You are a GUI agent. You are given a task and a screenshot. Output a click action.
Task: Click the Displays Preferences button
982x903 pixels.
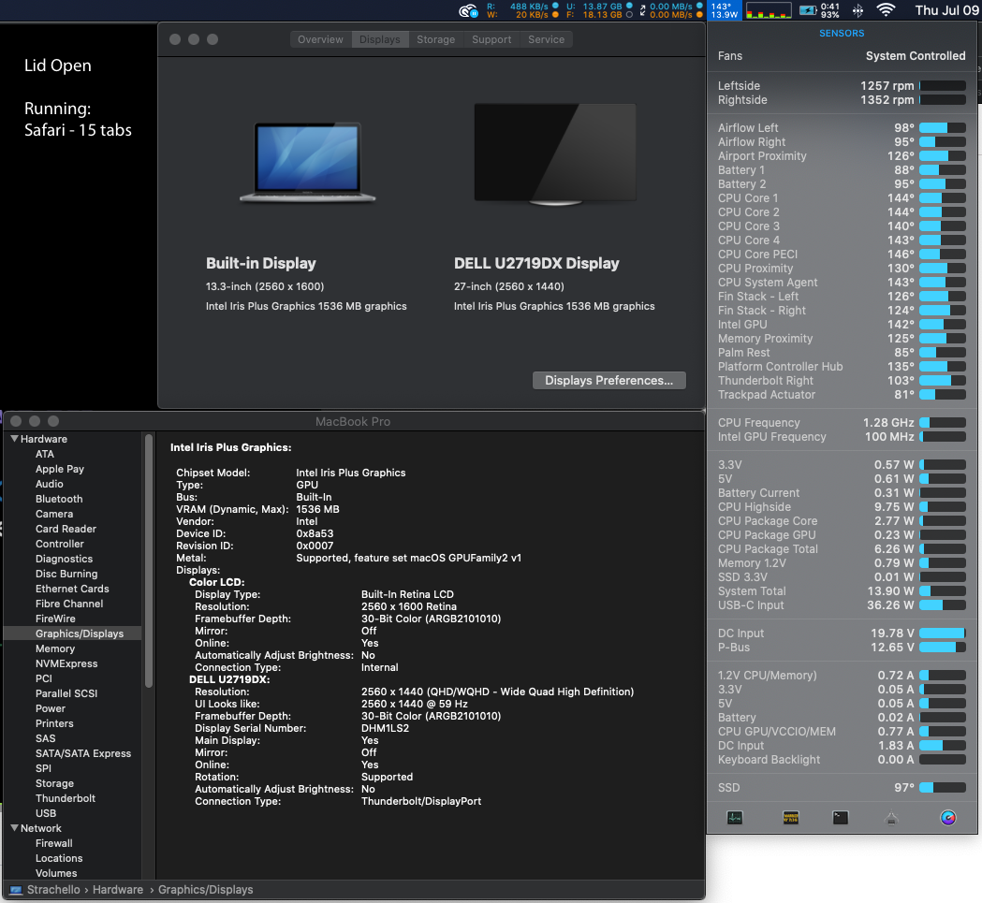[608, 381]
